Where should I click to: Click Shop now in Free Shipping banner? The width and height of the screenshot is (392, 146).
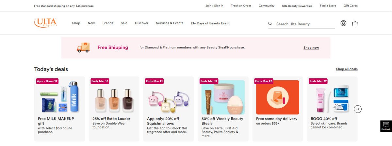(311, 48)
